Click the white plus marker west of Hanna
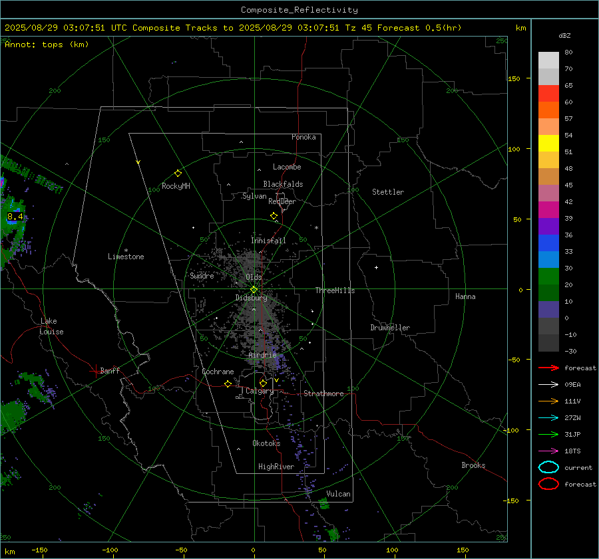 pyautogui.click(x=376, y=267)
